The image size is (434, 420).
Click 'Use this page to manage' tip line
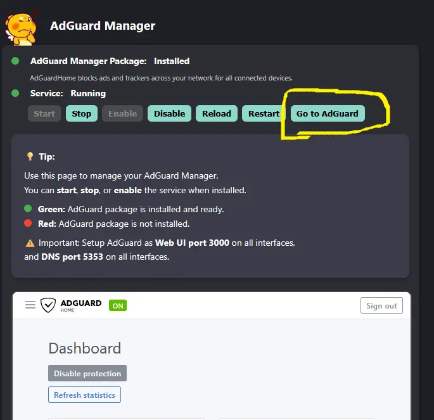121,175
